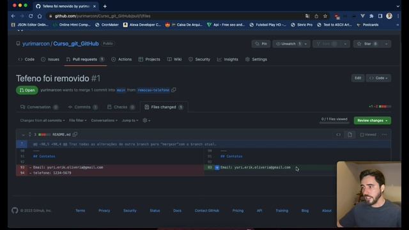
Task: Reload the page with the refresh icon
Action: click(31, 16)
